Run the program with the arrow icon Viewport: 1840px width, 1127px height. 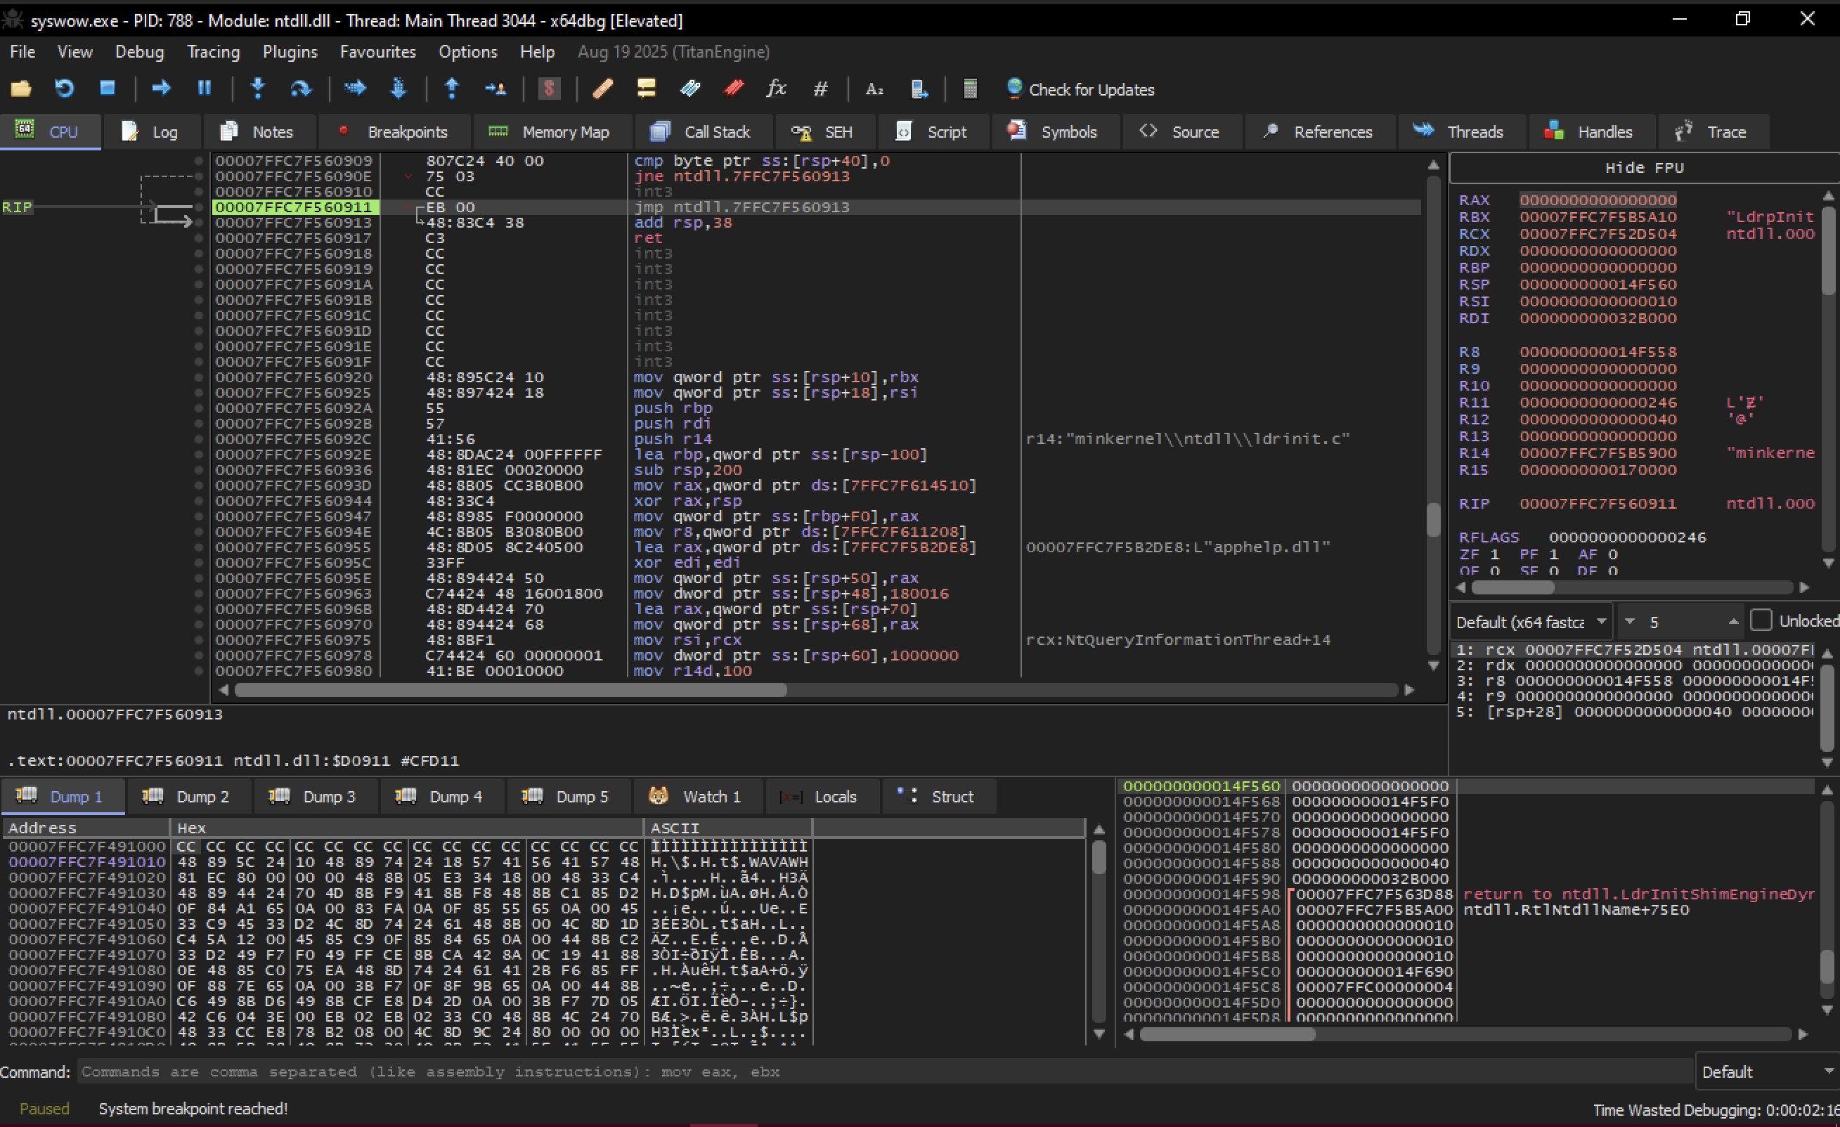tap(162, 89)
